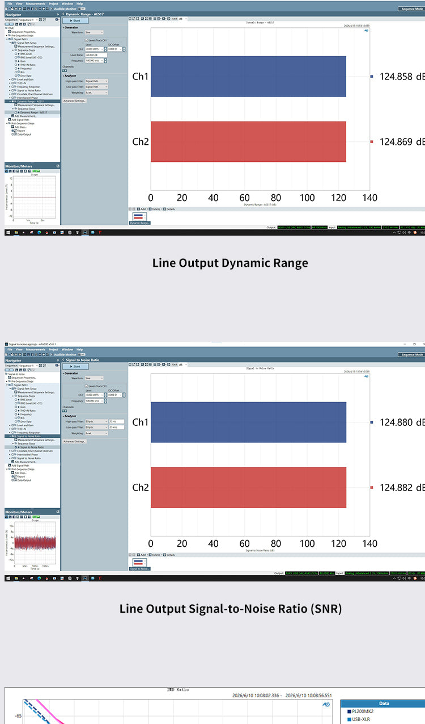This screenshot has width=425, height=724.
Task: Click Audible Monitor speaker icon in top toolbar
Action: point(52,9)
